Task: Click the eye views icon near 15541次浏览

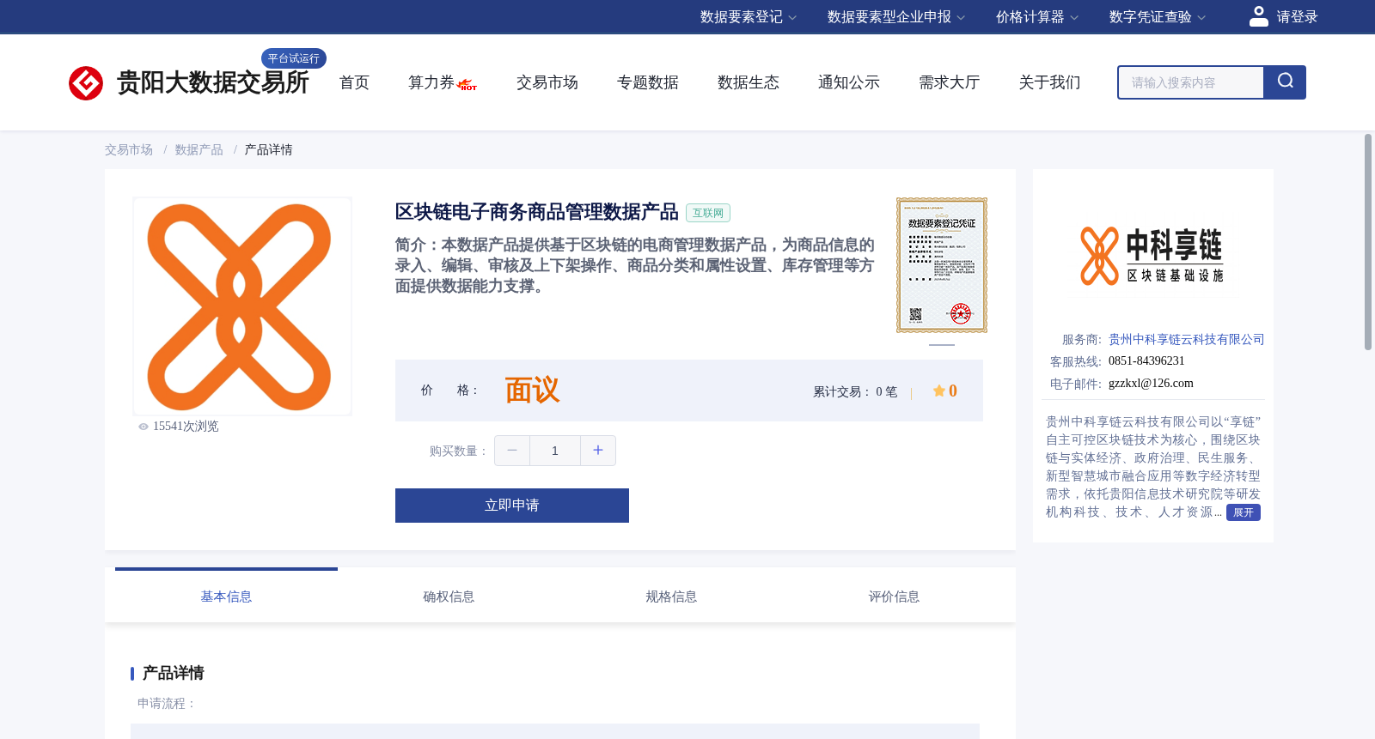Action: 144,427
